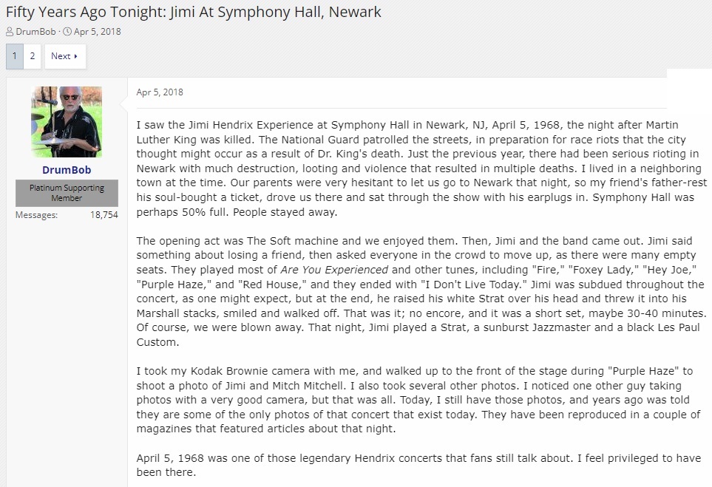
Task: Click the paragraph about the Kodak Brownie camera
Action: click(x=418, y=400)
